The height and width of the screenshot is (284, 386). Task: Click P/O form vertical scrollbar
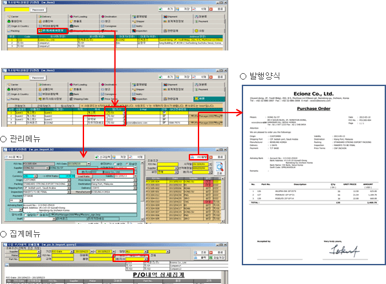tap(142, 191)
